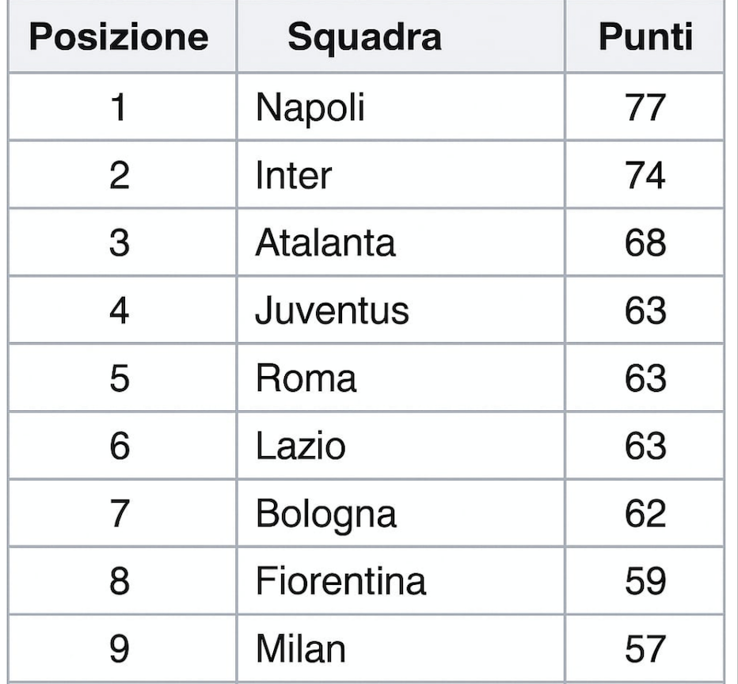Click the Lazio team name
738x684 pixels.
[x=301, y=446]
